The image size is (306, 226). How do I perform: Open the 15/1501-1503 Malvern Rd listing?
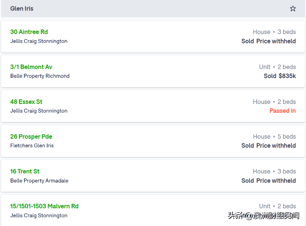[44, 206]
